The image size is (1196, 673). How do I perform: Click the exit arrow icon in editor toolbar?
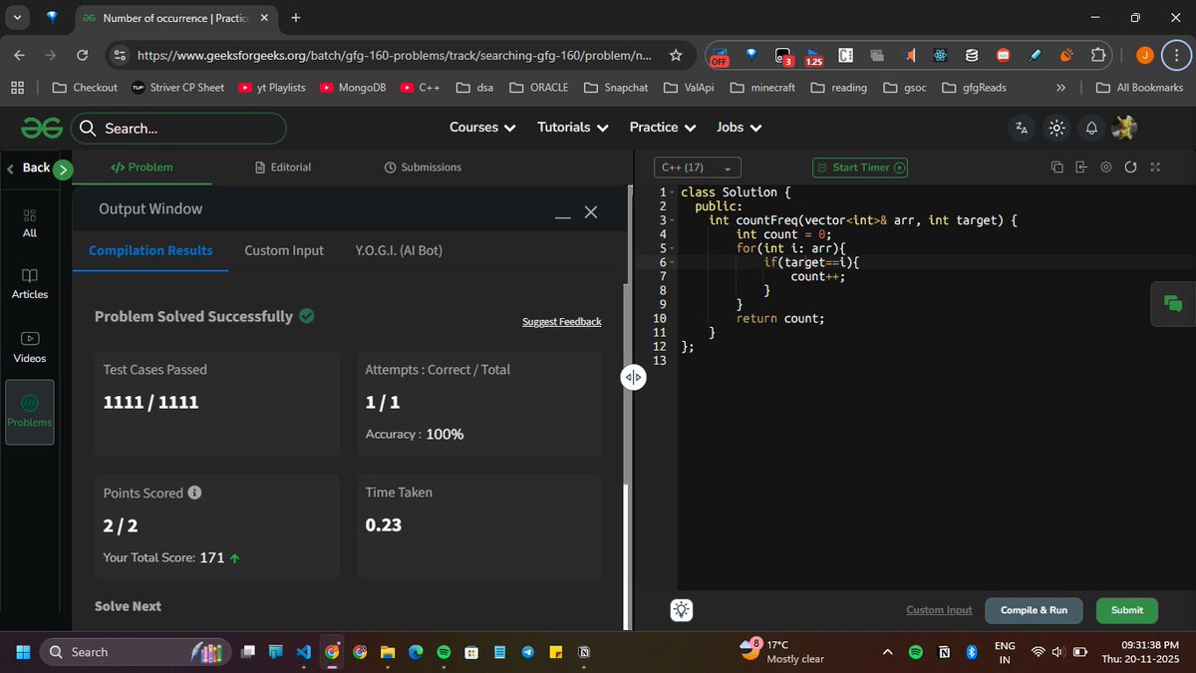(x=1081, y=168)
